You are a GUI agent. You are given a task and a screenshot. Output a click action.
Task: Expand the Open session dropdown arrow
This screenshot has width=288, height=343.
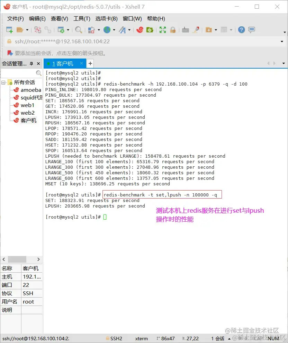[27, 30]
